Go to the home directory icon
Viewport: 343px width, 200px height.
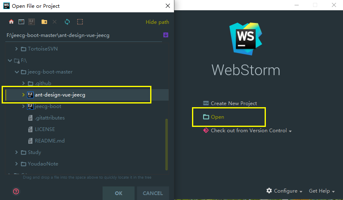point(11,22)
